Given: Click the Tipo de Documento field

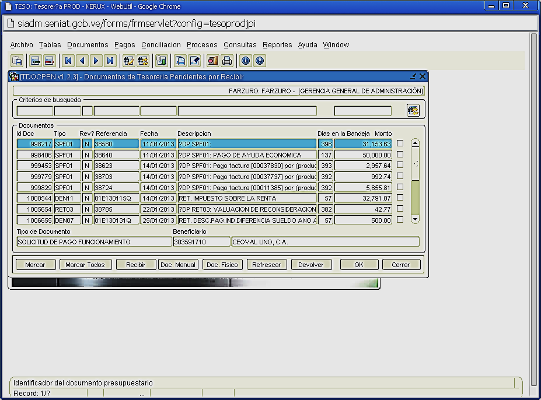Looking at the screenshot, I should 94,242.
